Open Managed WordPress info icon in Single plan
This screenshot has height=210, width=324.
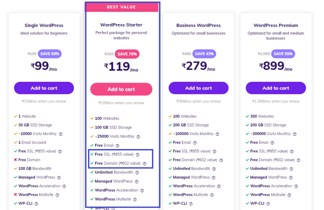pyautogui.click(x=59, y=177)
